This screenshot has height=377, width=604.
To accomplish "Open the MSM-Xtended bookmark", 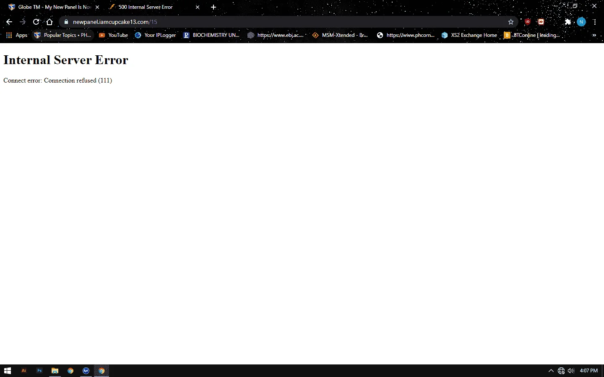I will click(340, 35).
